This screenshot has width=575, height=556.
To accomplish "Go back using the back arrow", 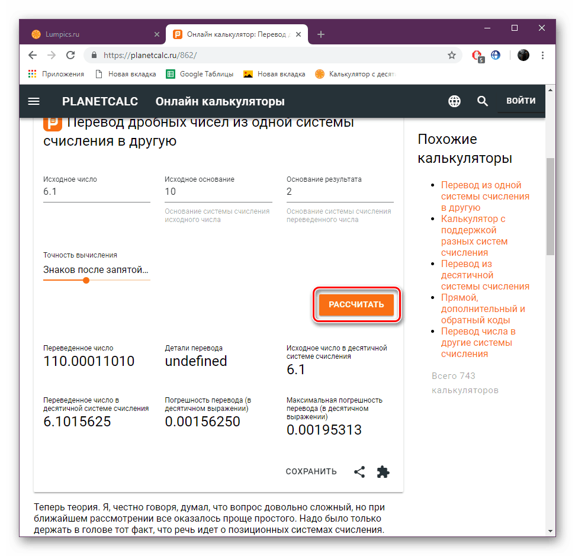I will pos(33,56).
